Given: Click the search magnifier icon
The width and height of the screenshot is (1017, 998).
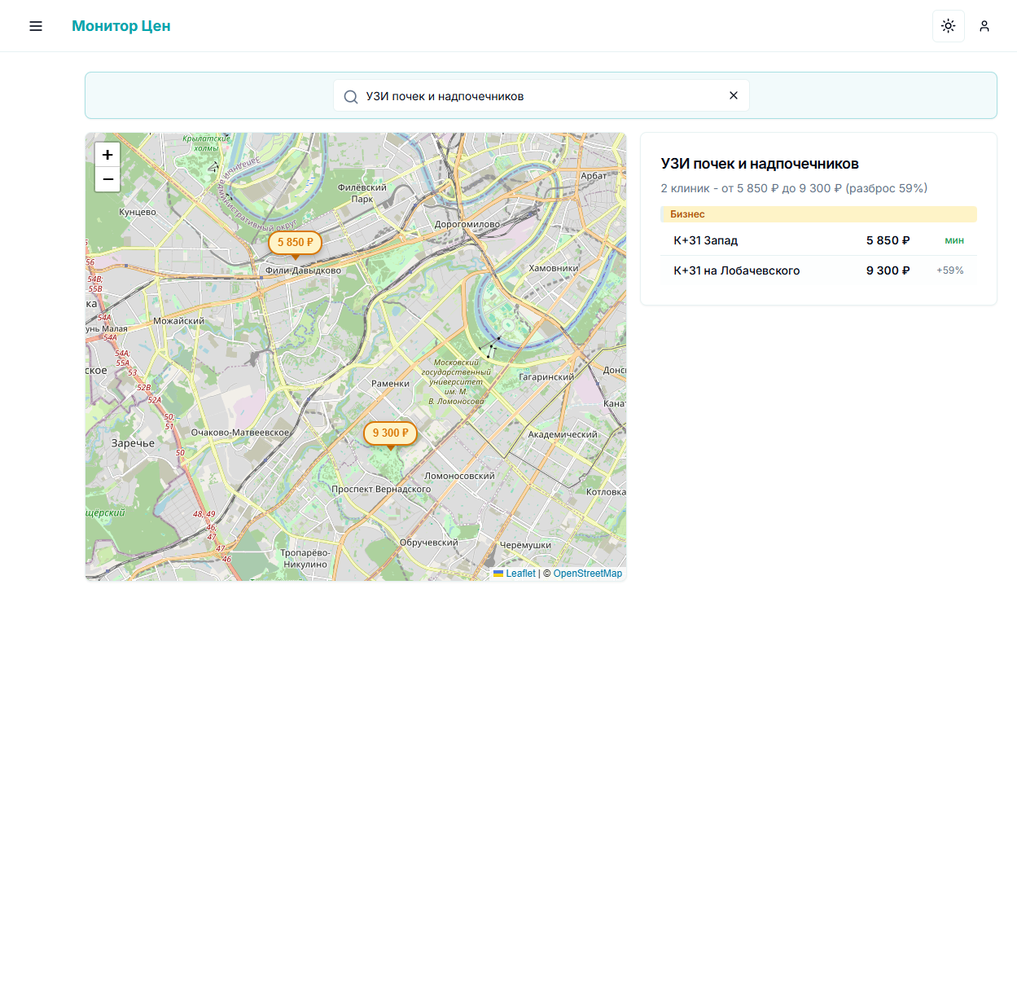Looking at the screenshot, I should [x=351, y=96].
